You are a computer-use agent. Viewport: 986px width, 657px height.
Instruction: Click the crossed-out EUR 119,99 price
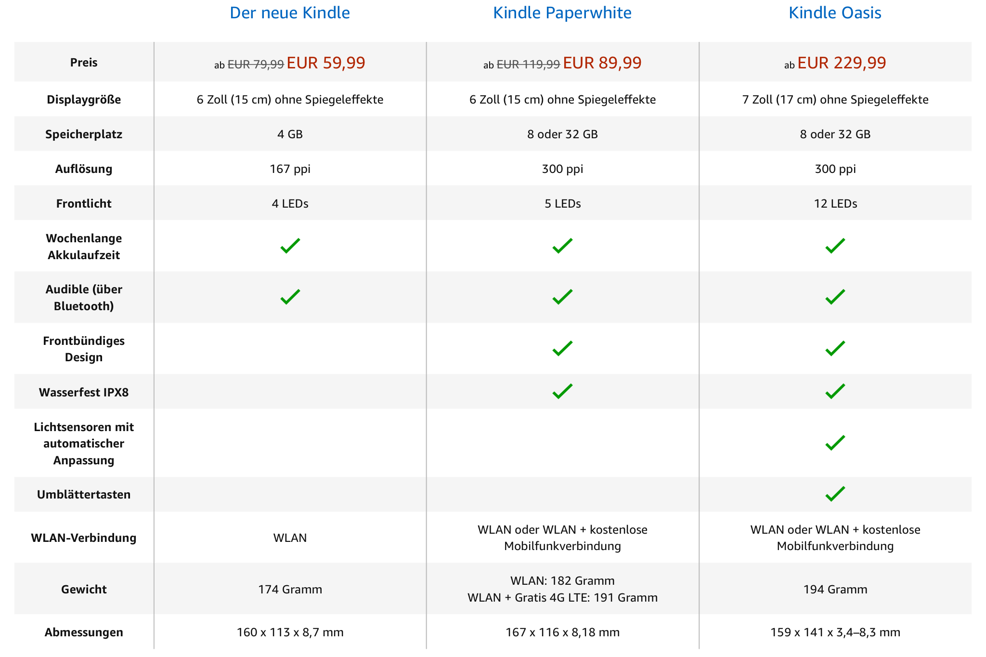tap(528, 65)
